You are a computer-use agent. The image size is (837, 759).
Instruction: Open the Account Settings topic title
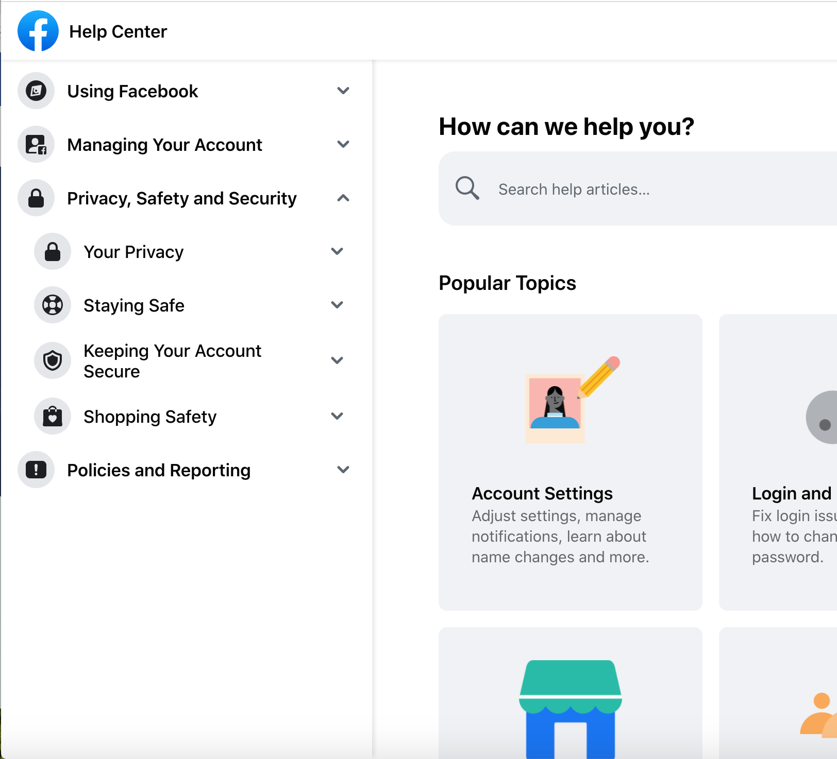tap(542, 493)
